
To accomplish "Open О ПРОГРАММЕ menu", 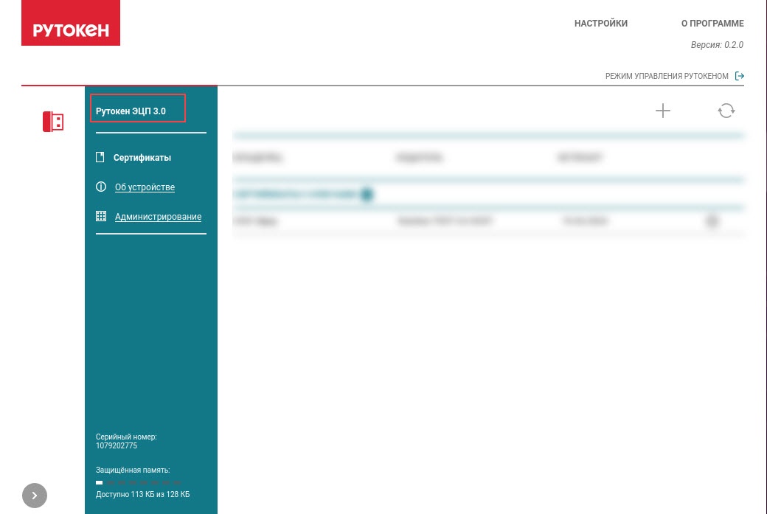I will point(712,24).
